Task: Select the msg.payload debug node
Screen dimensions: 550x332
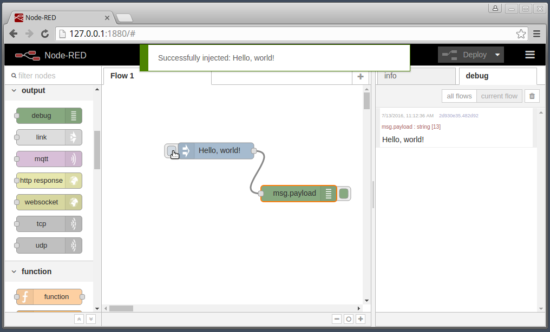Action: [298, 194]
